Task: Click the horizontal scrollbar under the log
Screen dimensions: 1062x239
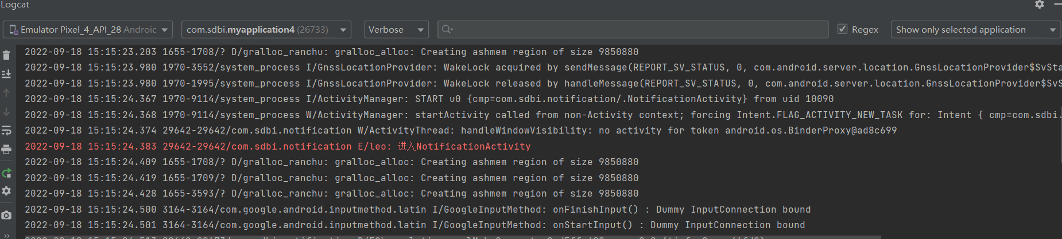Action: (448, 236)
